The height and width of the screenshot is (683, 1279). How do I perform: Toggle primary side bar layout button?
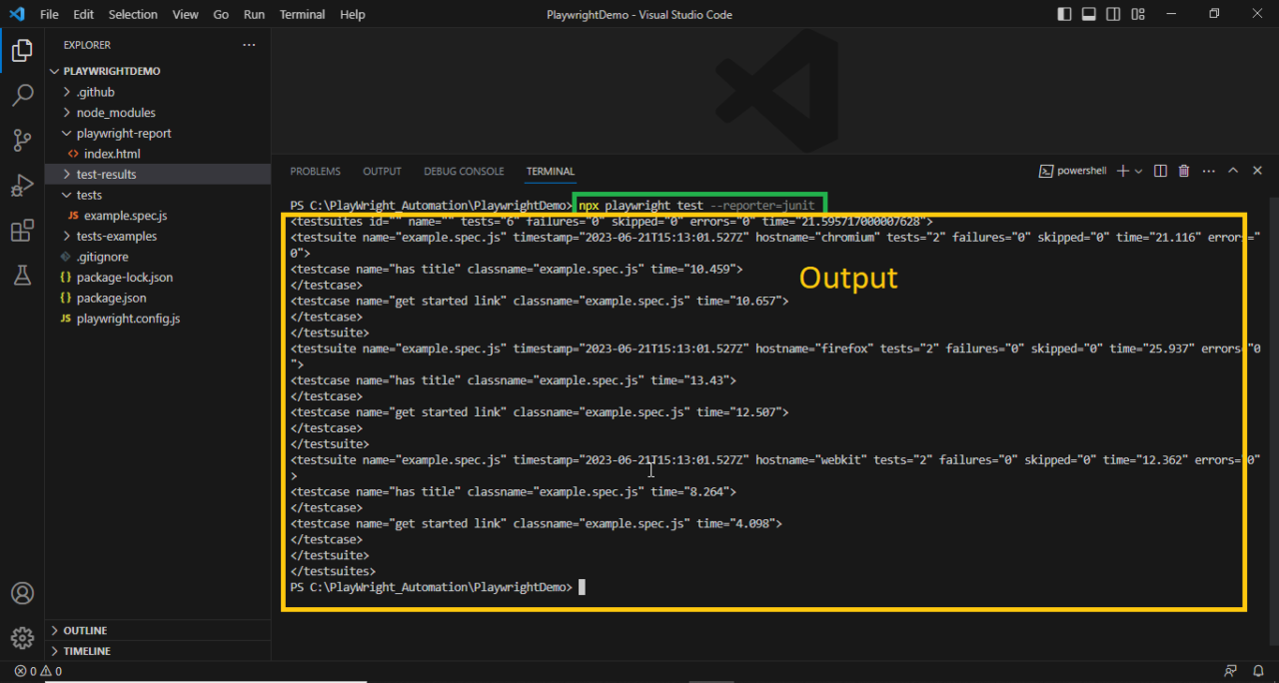point(1064,14)
